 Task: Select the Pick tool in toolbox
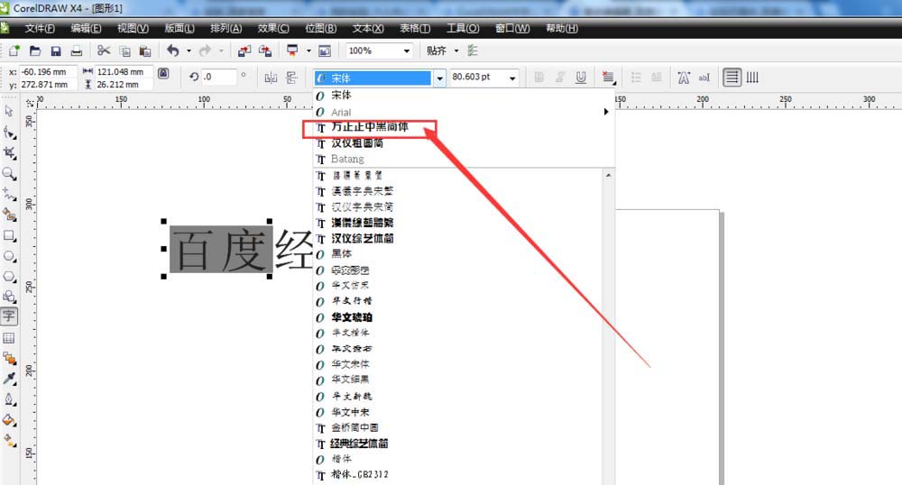click(9, 111)
